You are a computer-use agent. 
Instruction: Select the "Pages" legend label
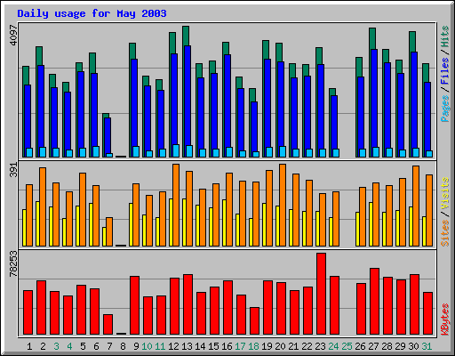(x=445, y=109)
